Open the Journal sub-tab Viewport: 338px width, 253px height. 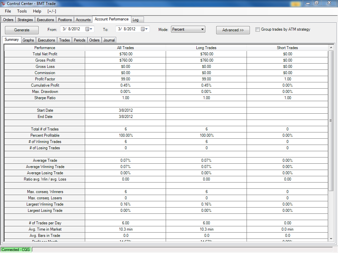coord(109,40)
